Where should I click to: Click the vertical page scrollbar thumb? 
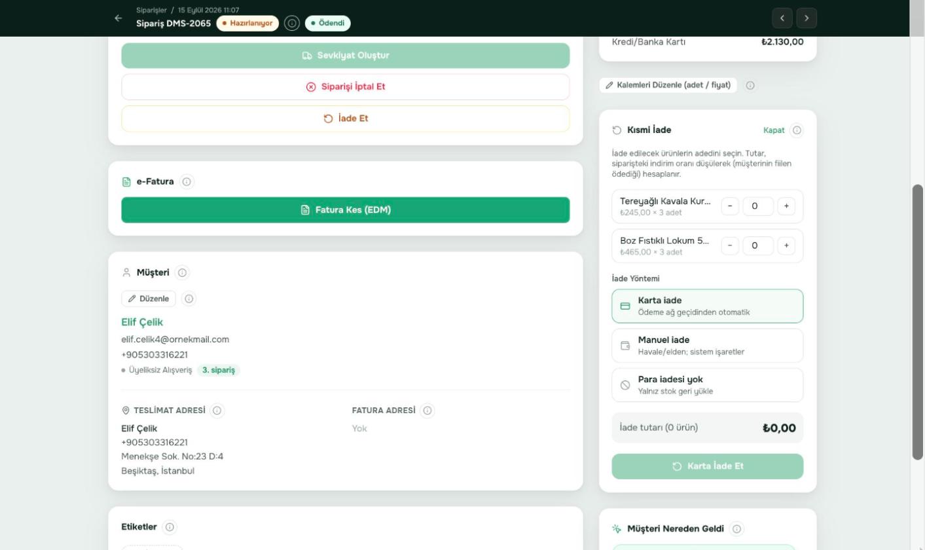coord(918,322)
